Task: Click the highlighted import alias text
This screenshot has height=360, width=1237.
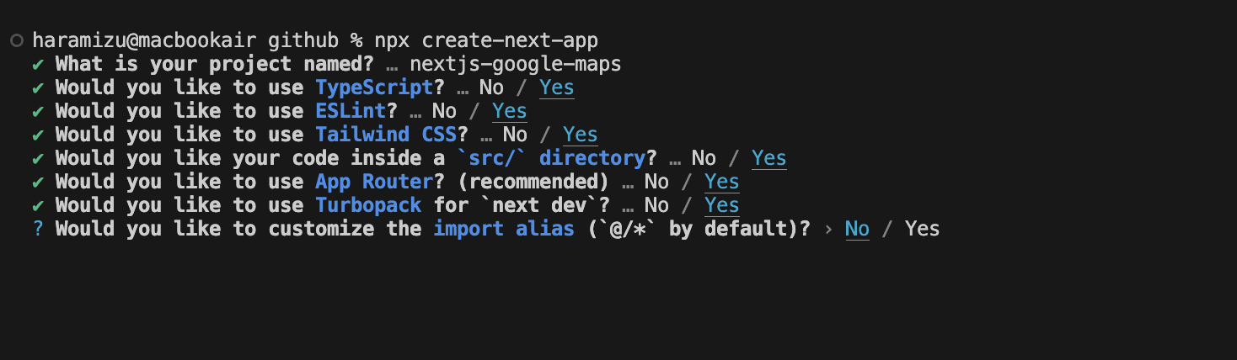Action: [503, 229]
